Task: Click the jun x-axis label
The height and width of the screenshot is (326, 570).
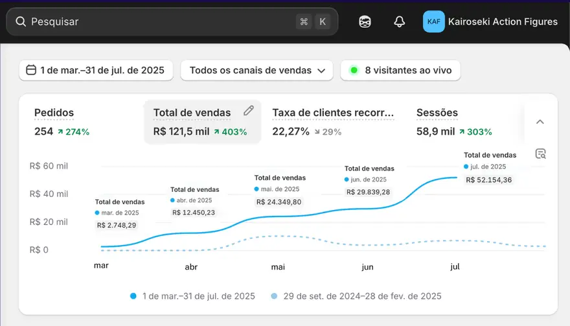Action: [x=367, y=267]
